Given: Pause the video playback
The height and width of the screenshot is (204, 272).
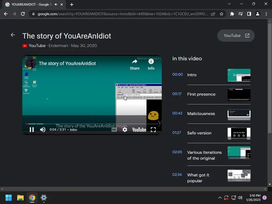Looking at the screenshot, I should pos(32,130).
